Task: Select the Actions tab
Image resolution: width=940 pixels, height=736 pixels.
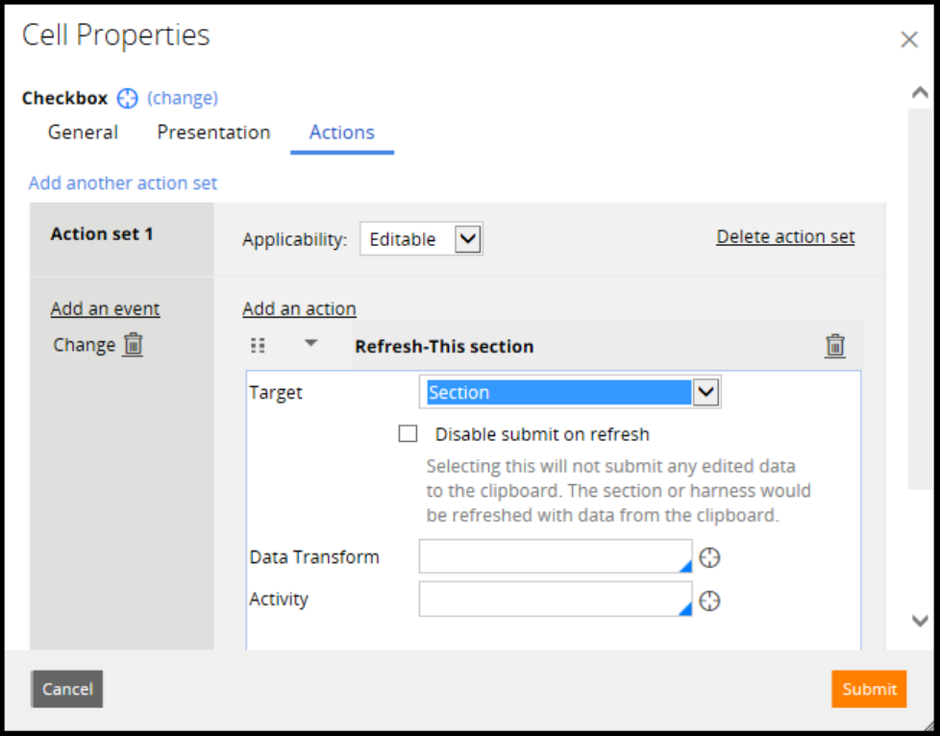Action: 341,133
